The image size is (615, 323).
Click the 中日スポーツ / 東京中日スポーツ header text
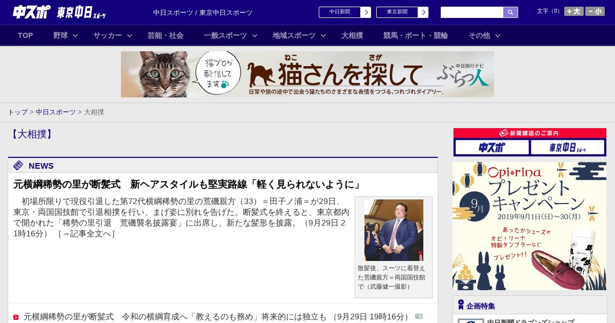(203, 12)
